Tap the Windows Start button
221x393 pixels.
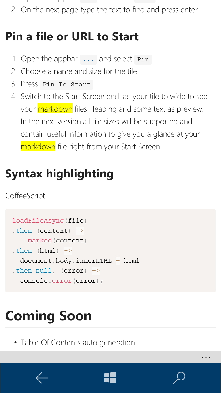110,378
